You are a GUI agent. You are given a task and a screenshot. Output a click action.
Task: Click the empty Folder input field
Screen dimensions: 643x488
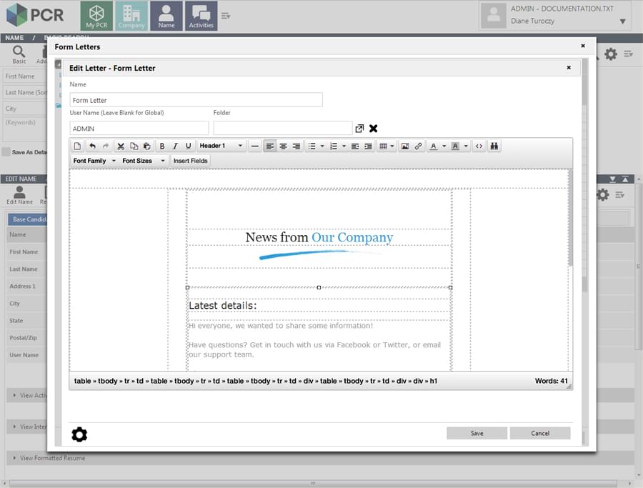[x=283, y=129]
